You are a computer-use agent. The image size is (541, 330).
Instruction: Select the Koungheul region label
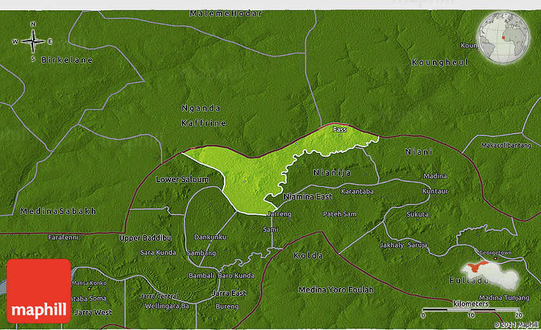click(440, 62)
